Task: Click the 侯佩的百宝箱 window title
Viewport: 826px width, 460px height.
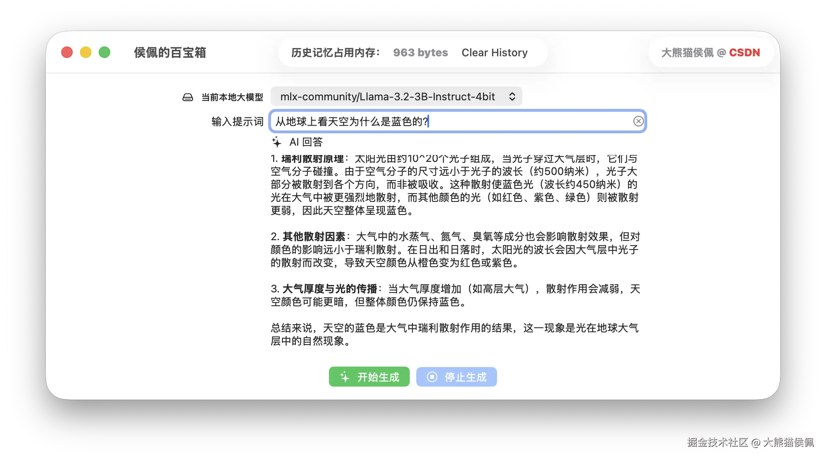Action: 170,52
